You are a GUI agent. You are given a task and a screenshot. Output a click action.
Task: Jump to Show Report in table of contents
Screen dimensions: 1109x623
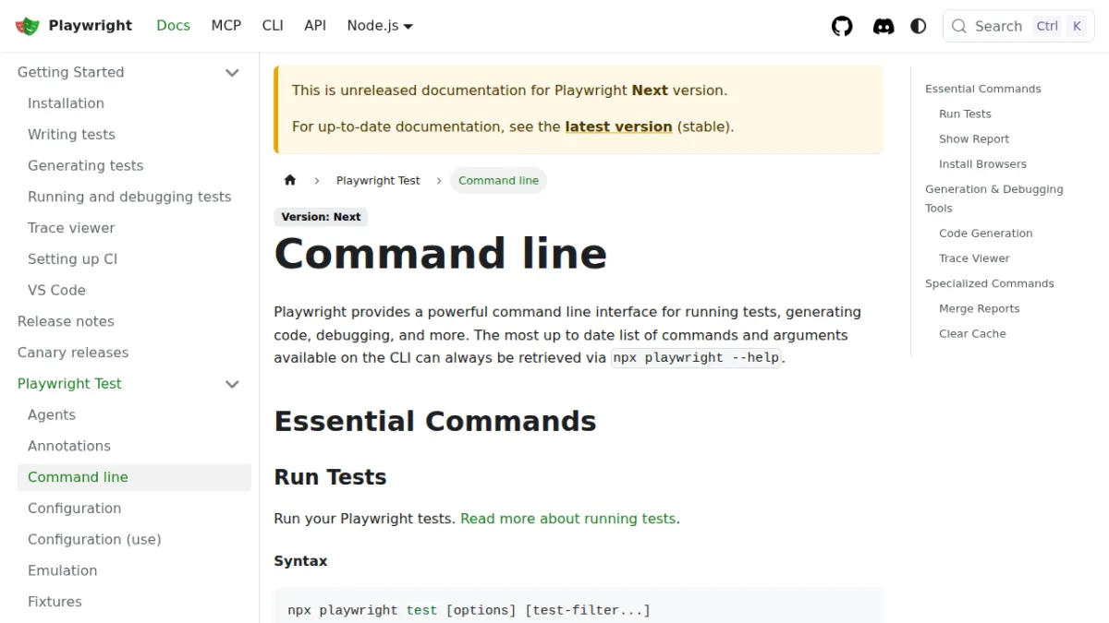[974, 138]
